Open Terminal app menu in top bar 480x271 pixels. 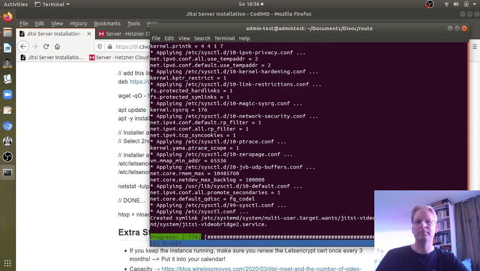coord(52,4)
